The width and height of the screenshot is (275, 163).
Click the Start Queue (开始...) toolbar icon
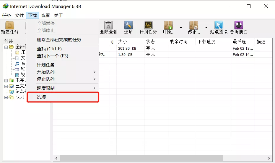click(168, 25)
